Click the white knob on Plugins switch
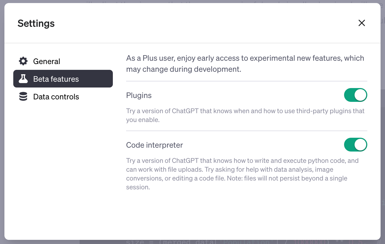385x244 pixels. (360, 95)
